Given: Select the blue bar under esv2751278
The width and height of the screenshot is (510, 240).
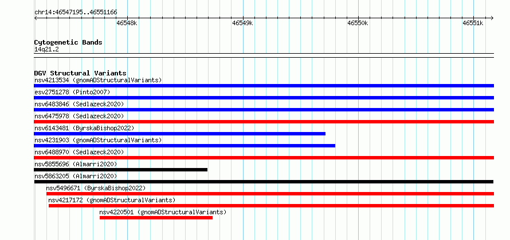Looking at the screenshot, I should click(264, 98).
